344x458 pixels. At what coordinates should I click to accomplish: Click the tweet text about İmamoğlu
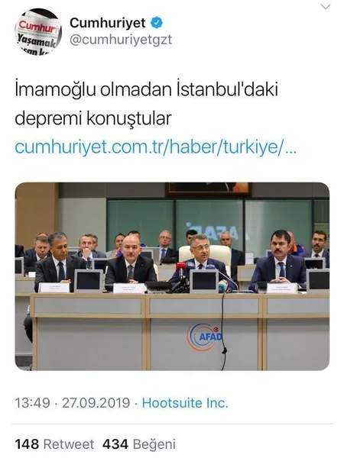click(146, 104)
